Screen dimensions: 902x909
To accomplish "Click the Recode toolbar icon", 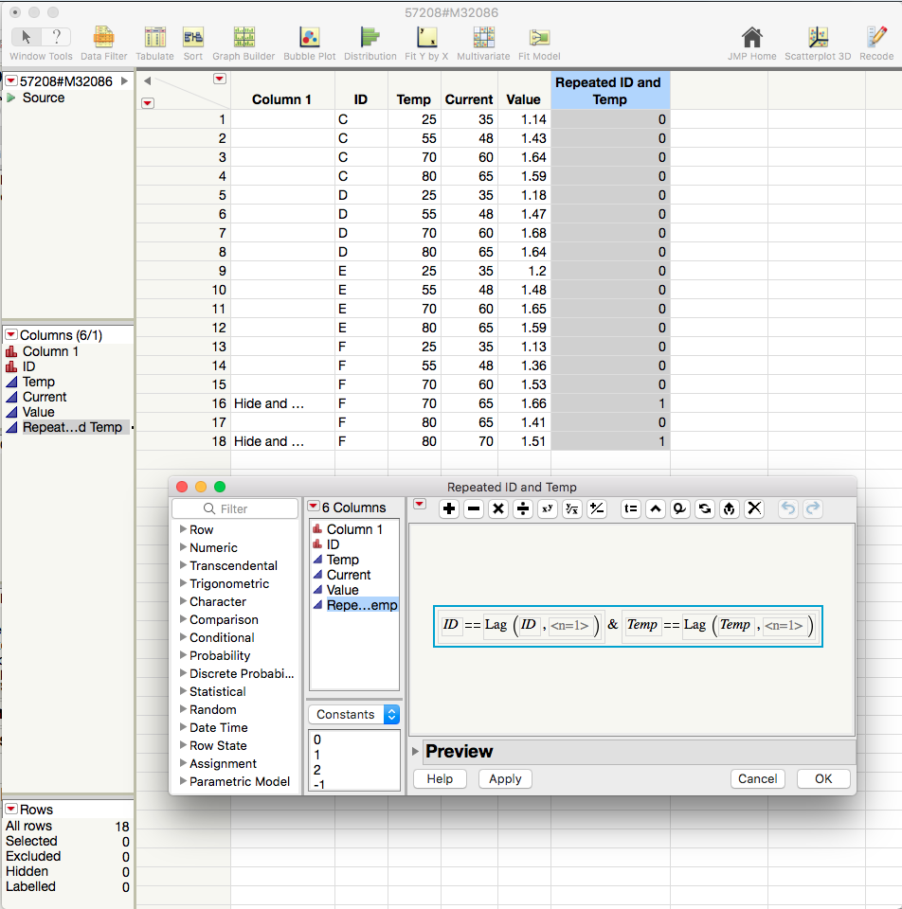I will (876, 38).
